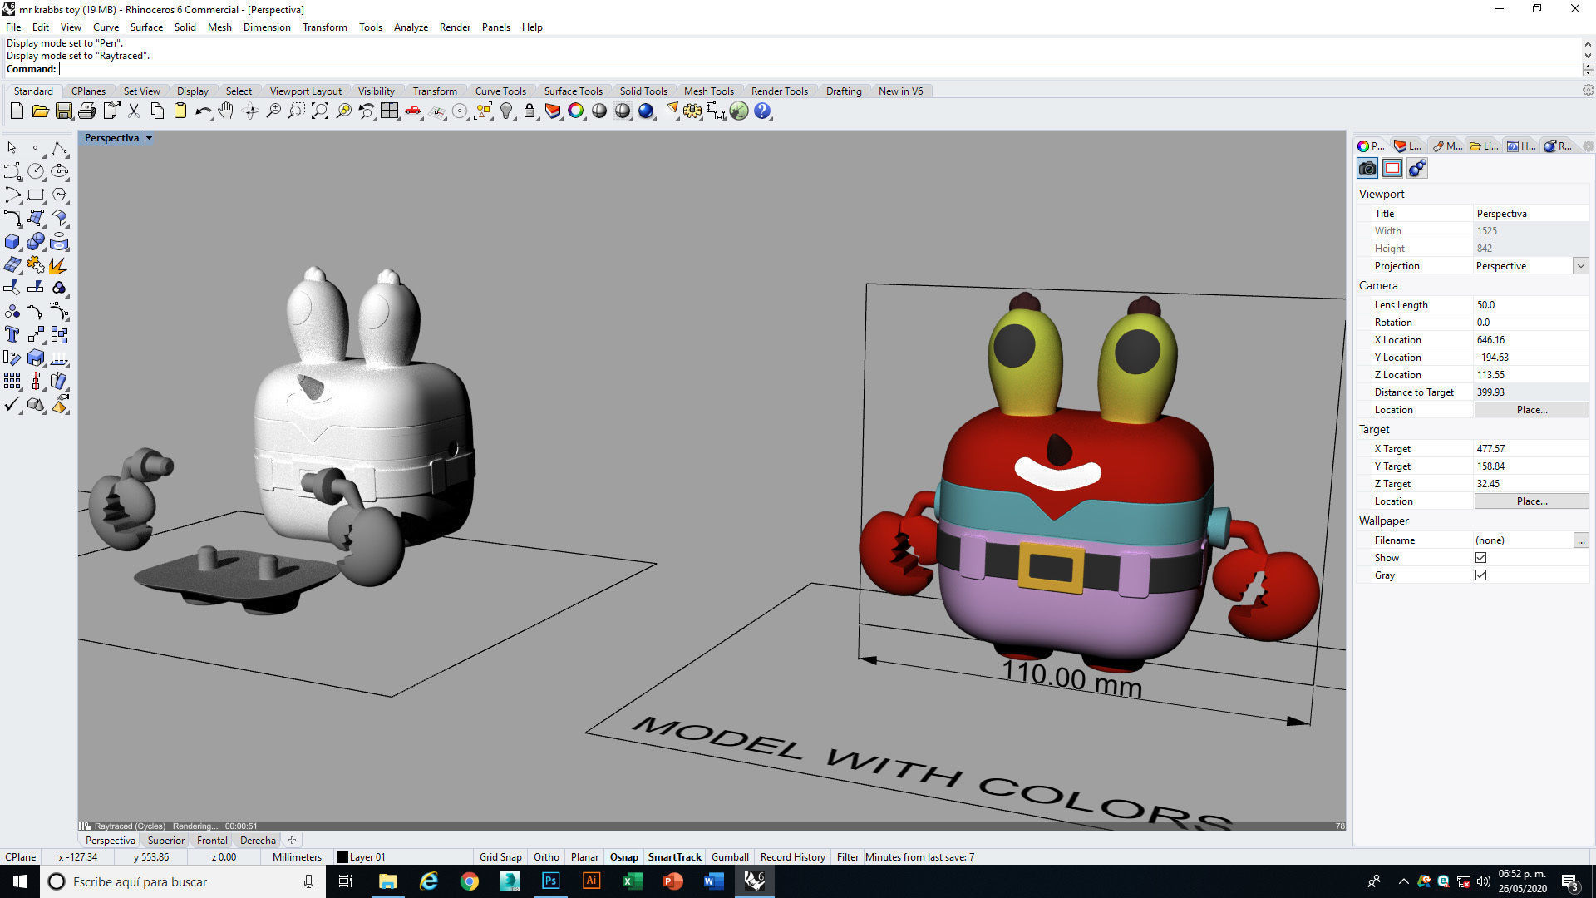Screen dimensions: 1596x898
Task: Select the Box solid tool
Action: (x=12, y=242)
